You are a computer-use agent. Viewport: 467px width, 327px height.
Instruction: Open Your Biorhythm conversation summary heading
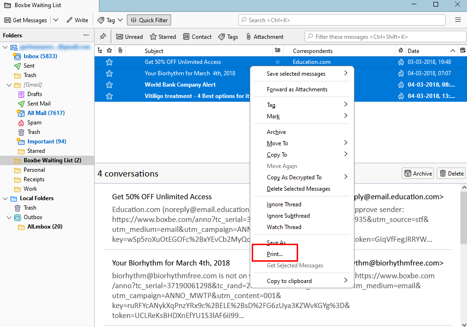[171, 263]
